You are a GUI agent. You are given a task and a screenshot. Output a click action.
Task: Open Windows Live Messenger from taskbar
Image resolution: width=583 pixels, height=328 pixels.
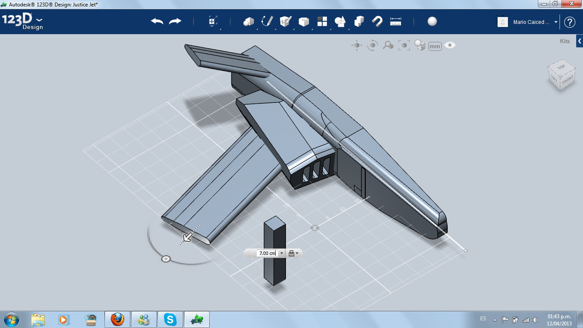(x=144, y=319)
